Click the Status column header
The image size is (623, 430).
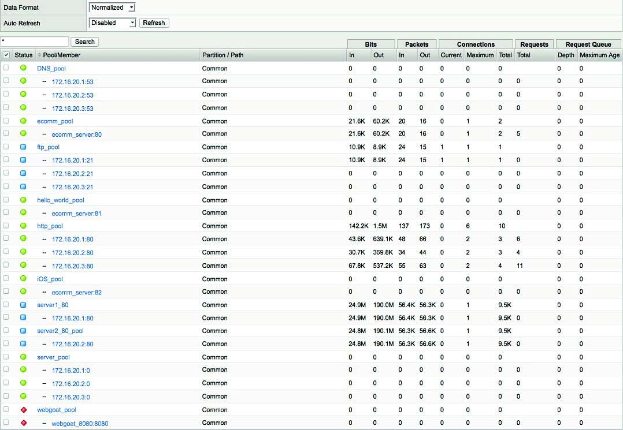pyautogui.click(x=24, y=55)
